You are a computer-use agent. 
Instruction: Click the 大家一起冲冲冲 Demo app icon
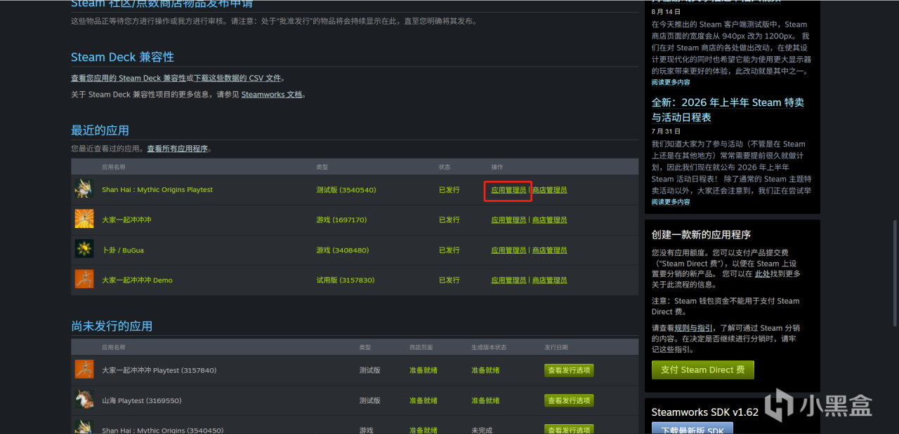[x=84, y=280]
